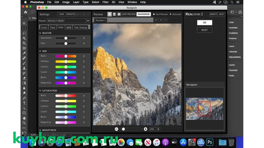The width and height of the screenshot is (264, 148).
Task: Switch to the Grain tab
Action: 44,27
